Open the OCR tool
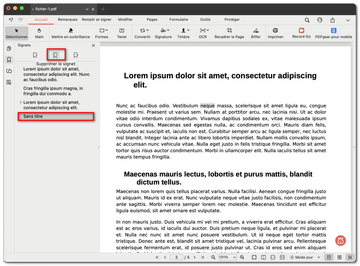The height and width of the screenshot is (266, 360). (x=203, y=33)
